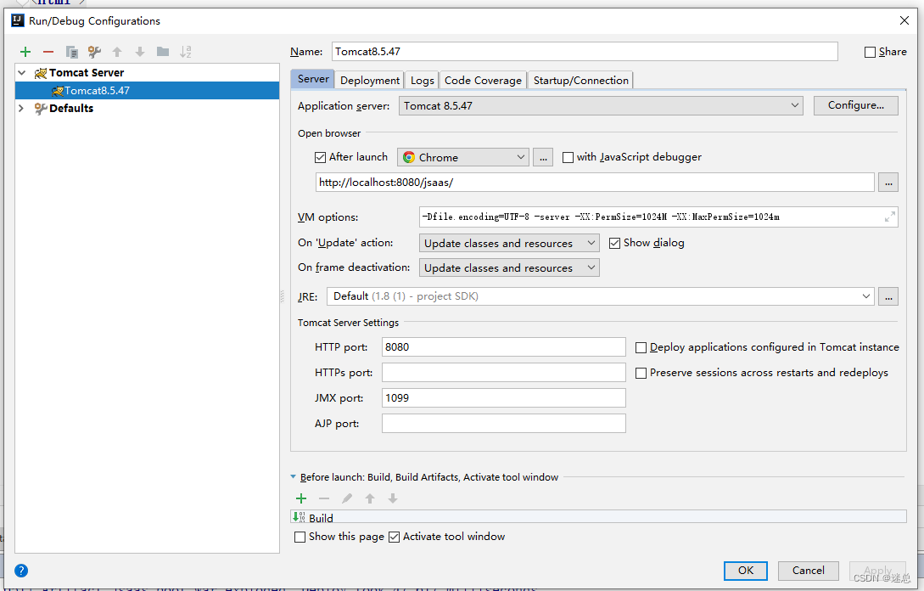This screenshot has width=924, height=591.
Task: Open the edit defaults wrench icon
Action: pyautogui.click(x=94, y=52)
